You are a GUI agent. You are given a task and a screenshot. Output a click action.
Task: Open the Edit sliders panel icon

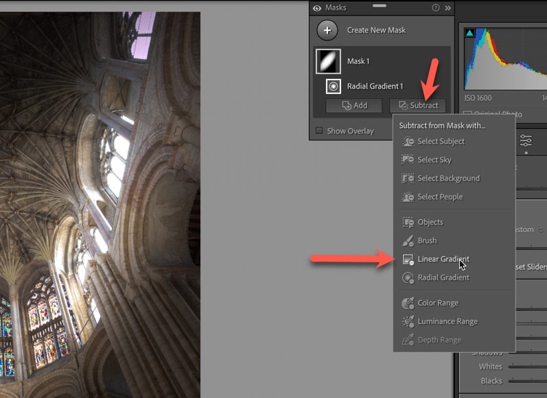point(526,140)
